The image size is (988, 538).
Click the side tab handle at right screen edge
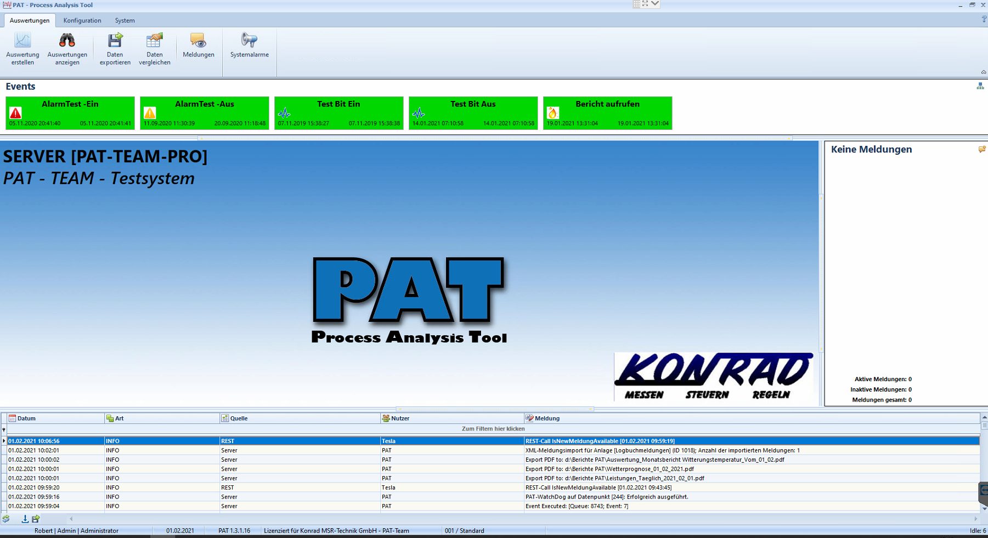tap(984, 493)
